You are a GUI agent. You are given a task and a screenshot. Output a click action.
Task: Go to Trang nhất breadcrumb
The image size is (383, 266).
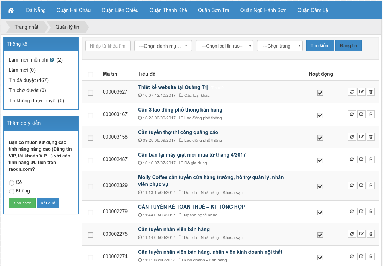point(26,27)
